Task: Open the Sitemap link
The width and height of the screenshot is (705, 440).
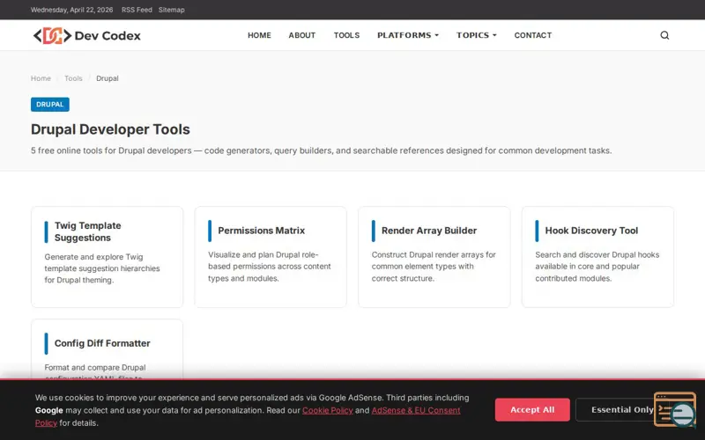Action: (171, 10)
